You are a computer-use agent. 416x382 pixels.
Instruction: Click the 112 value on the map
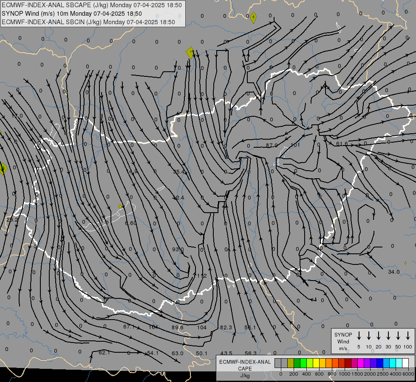click(202, 276)
